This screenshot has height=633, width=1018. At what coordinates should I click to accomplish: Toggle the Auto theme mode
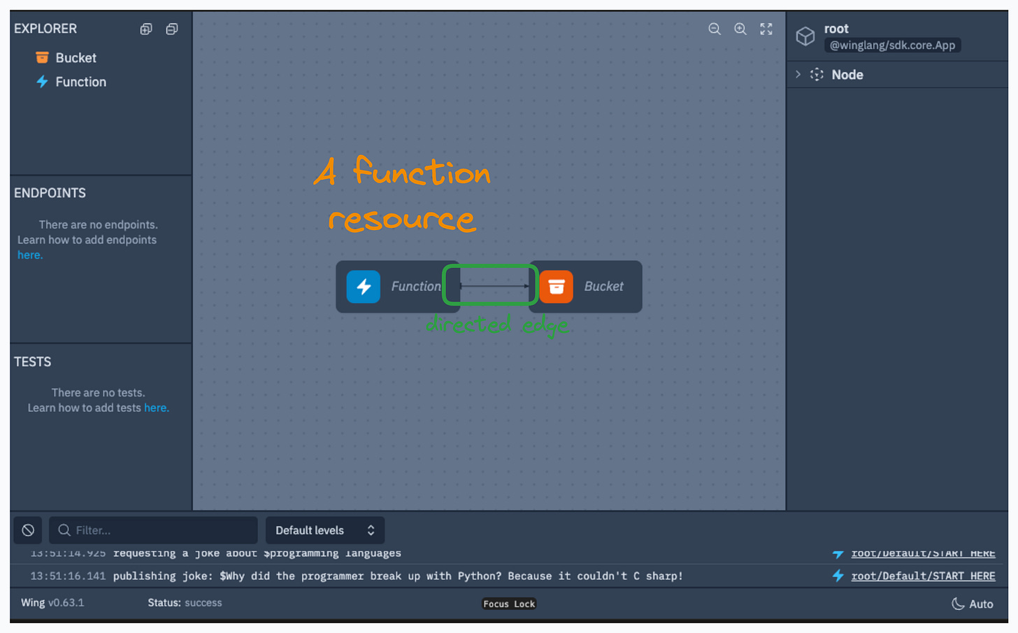(972, 604)
